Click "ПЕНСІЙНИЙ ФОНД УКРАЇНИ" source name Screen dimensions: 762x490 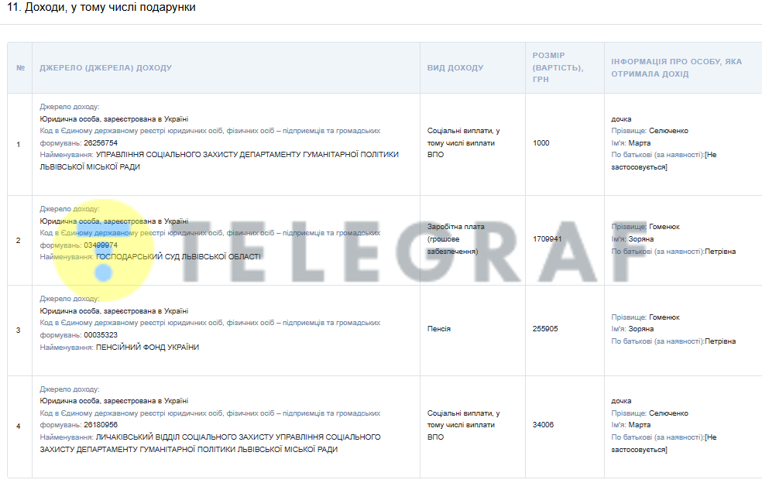147,348
